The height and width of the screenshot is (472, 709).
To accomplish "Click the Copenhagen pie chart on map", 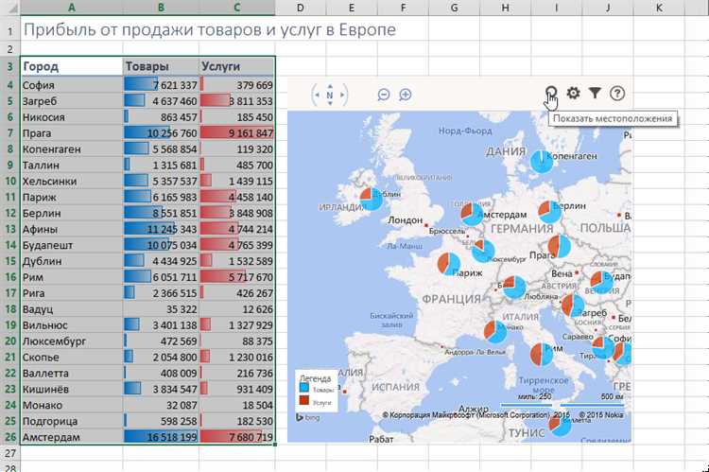I will (x=542, y=162).
